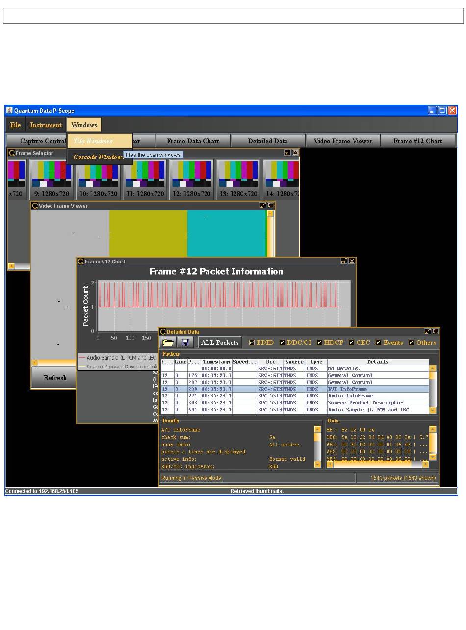
Task: Maximize the Video Frame Viewer window
Action: tap(263, 206)
